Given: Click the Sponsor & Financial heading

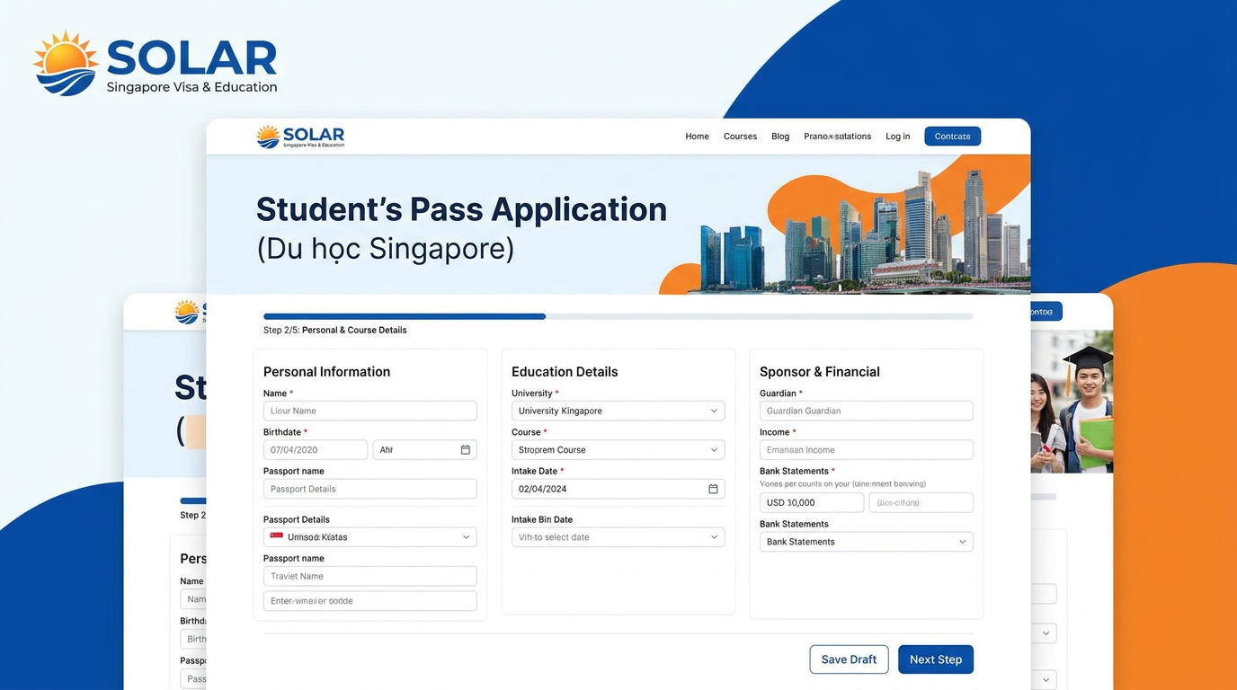Looking at the screenshot, I should pos(819,372).
